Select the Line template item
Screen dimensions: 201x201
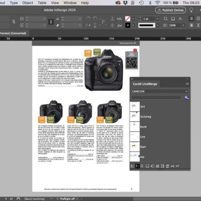[142, 137]
